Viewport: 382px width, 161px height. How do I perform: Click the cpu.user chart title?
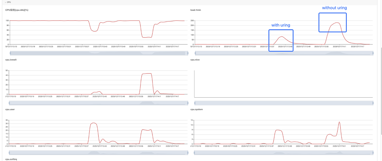pos(10,109)
